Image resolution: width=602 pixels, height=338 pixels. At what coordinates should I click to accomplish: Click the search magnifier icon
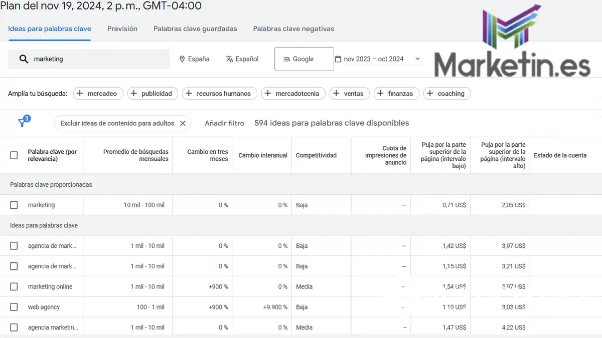click(x=24, y=59)
